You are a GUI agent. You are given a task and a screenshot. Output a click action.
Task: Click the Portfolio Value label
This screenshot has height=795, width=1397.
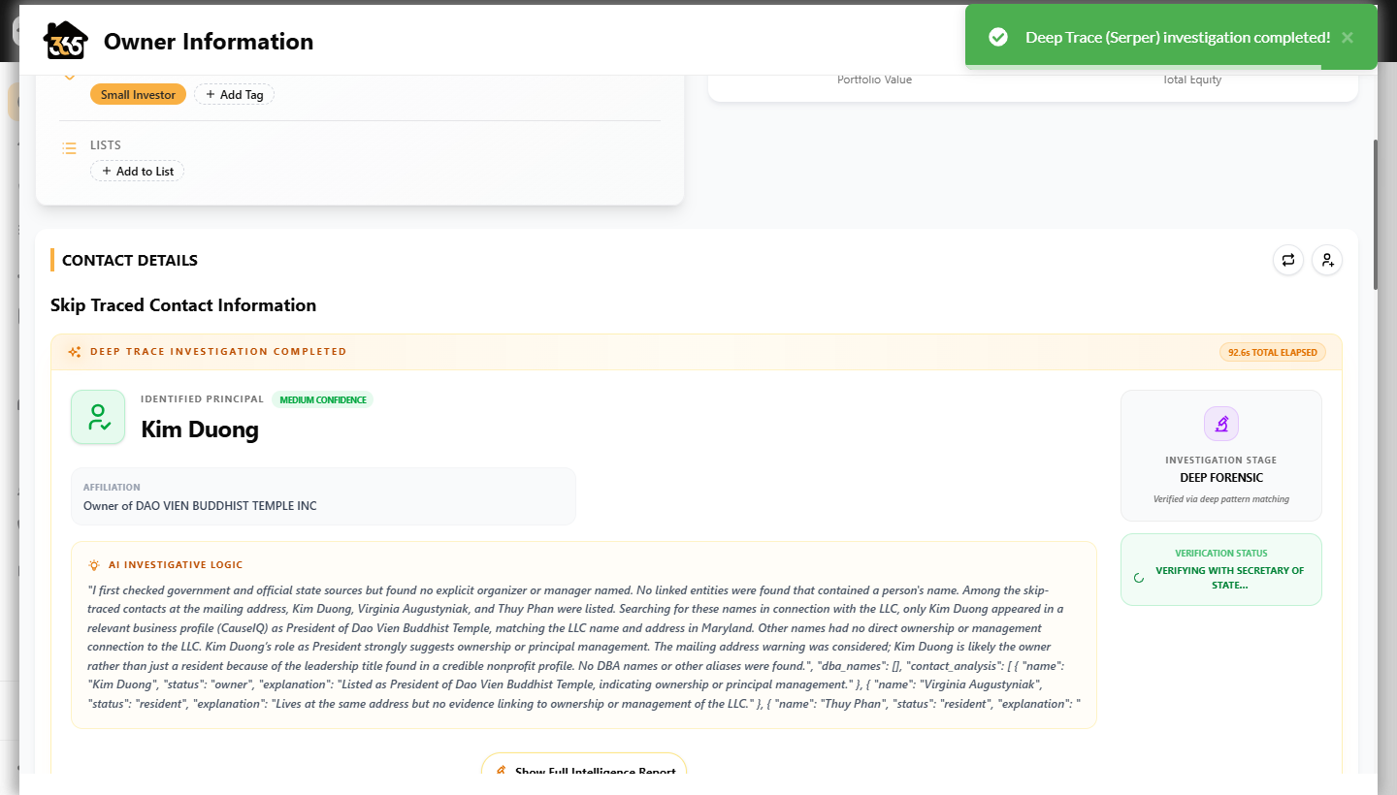tap(874, 79)
